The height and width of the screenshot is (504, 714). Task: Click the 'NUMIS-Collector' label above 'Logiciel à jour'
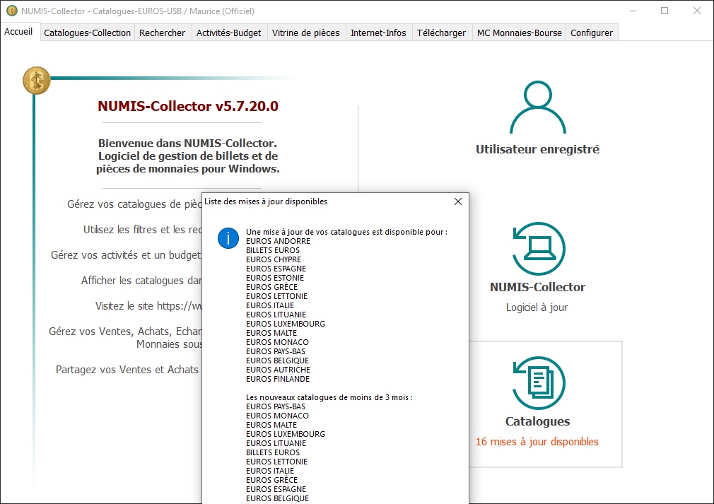(537, 287)
